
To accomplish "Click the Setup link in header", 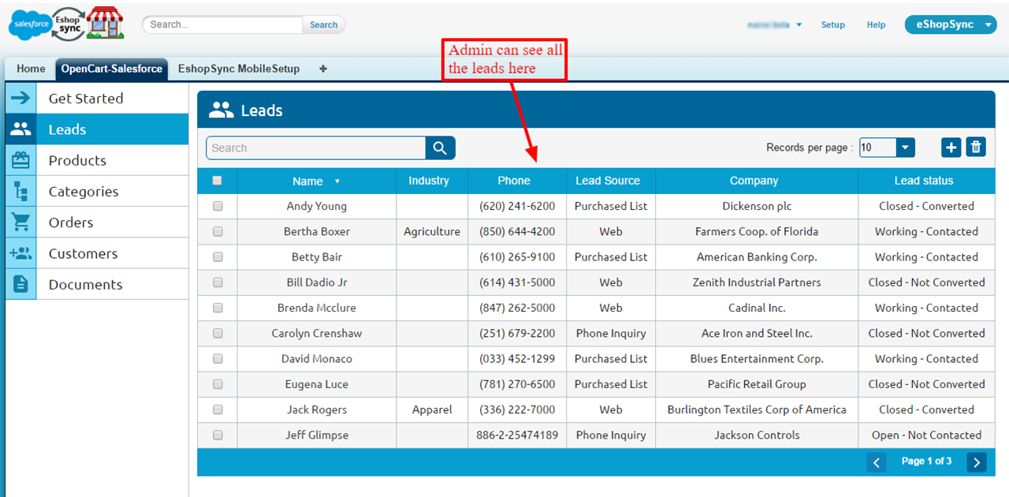I will tap(832, 24).
